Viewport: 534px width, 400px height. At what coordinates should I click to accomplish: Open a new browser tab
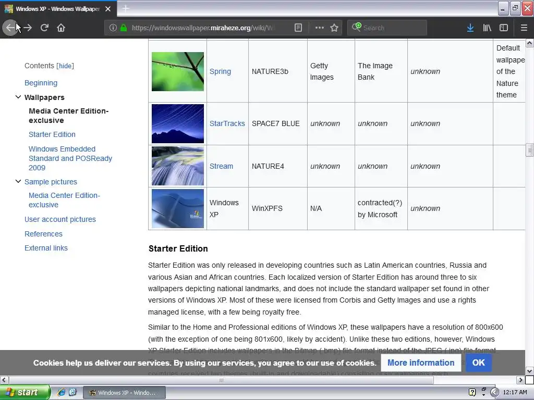click(125, 8)
